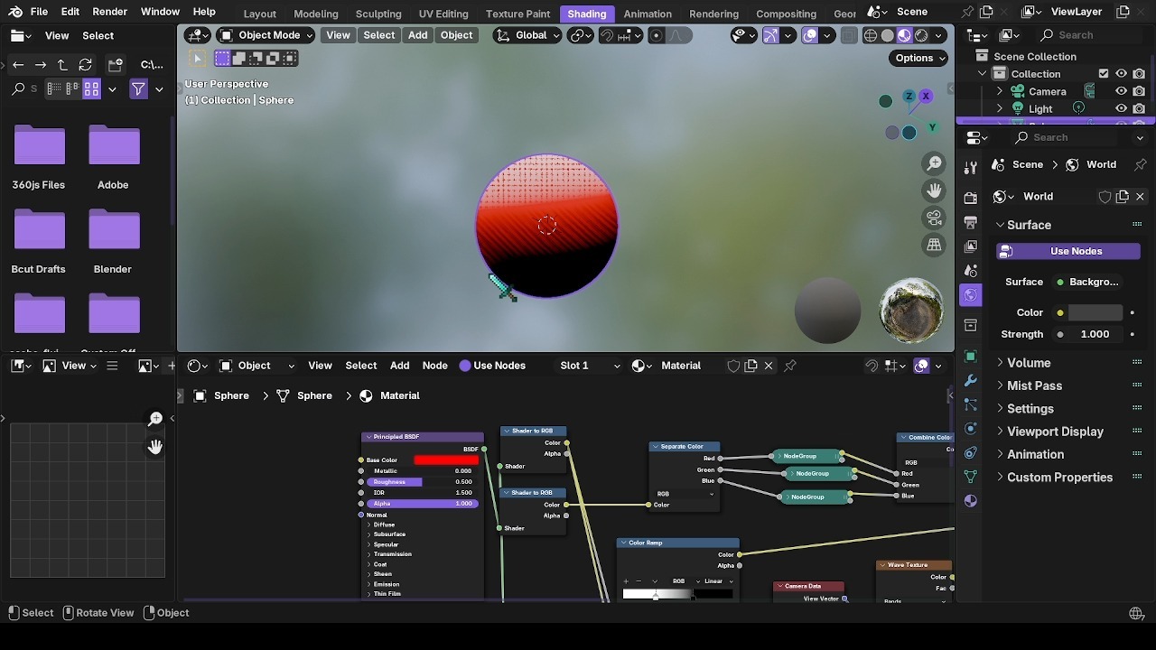Switch to Sculpting workspace tab
The width and height of the screenshot is (1156, 650).
[378, 14]
